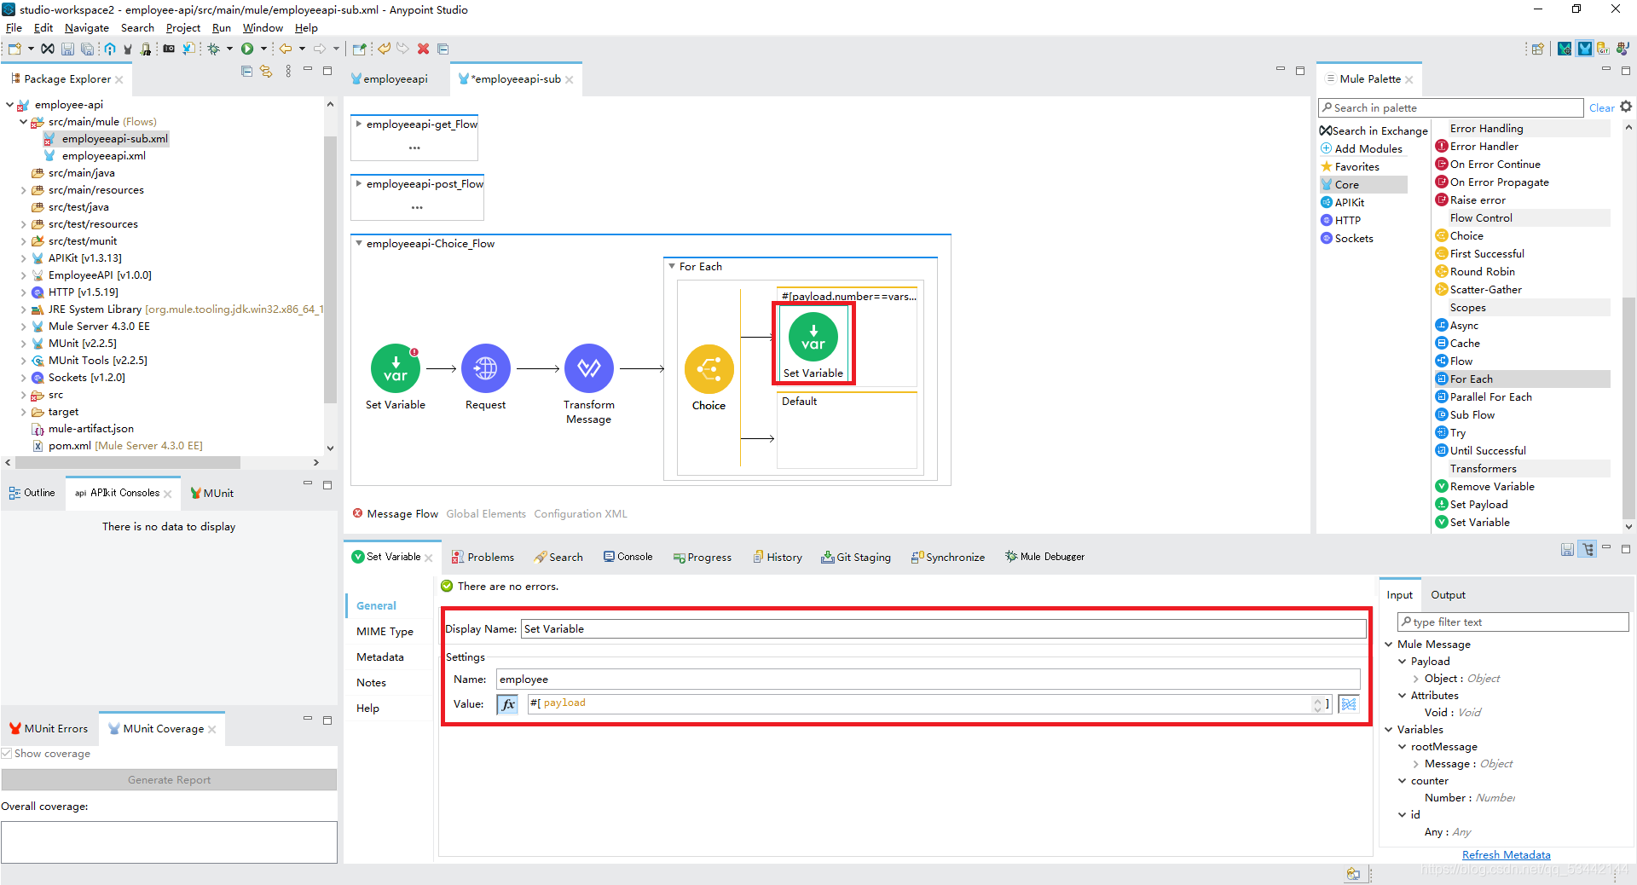Switch to Configuration XML view
The width and height of the screenshot is (1637, 885).
pyautogui.click(x=580, y=514)
